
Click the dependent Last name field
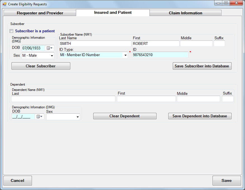[63, 99]
